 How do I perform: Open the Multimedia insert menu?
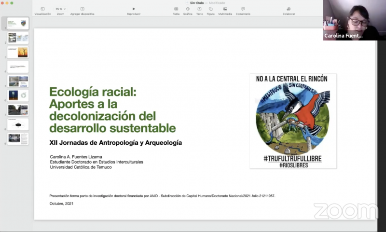[225, 11]
